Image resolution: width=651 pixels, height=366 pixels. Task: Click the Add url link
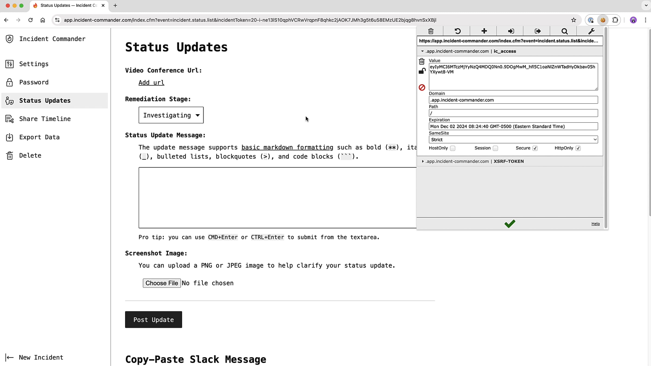[151, 83]
